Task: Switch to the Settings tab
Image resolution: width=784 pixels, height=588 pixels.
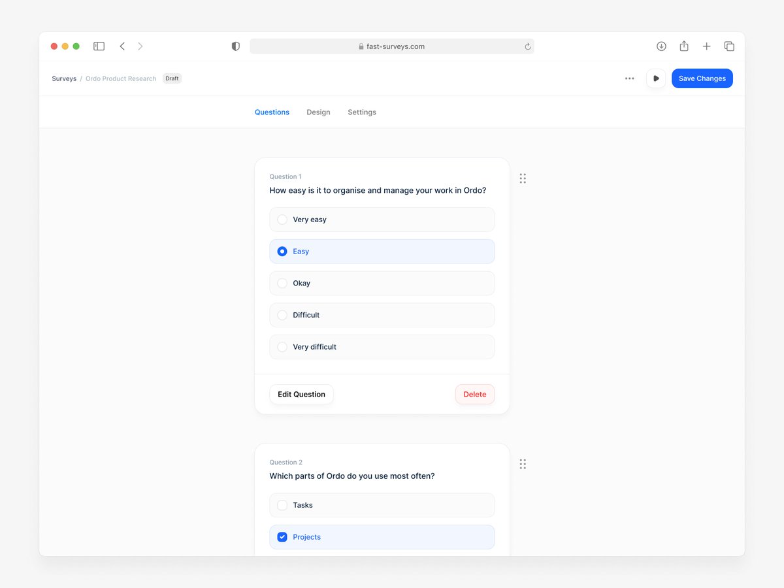Action: pyautogui.click(x=362, y=112)
